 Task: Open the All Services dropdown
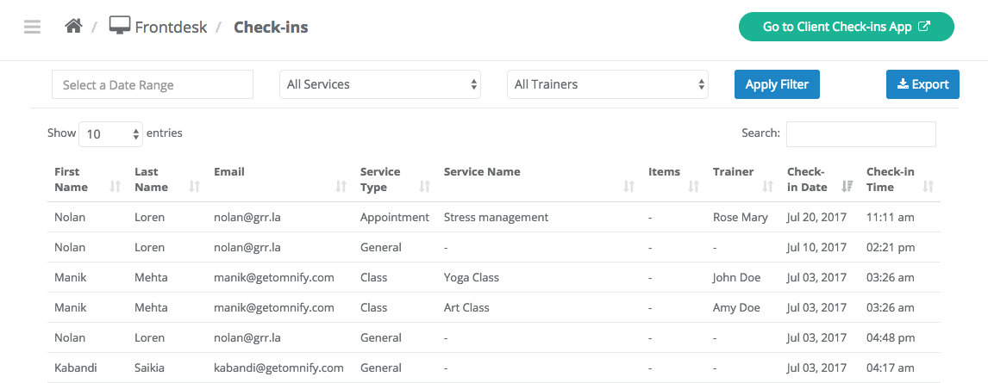tap(380, 84)
